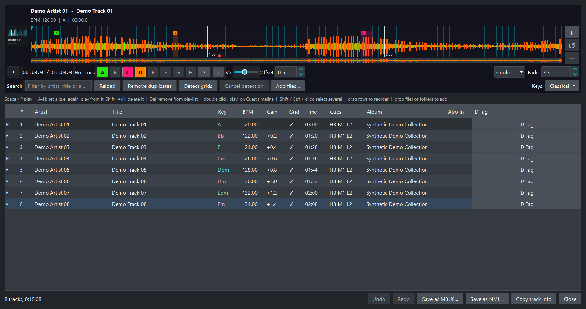Trigger green hot cue A
The image size is (586, 309).
pos(103,72)
